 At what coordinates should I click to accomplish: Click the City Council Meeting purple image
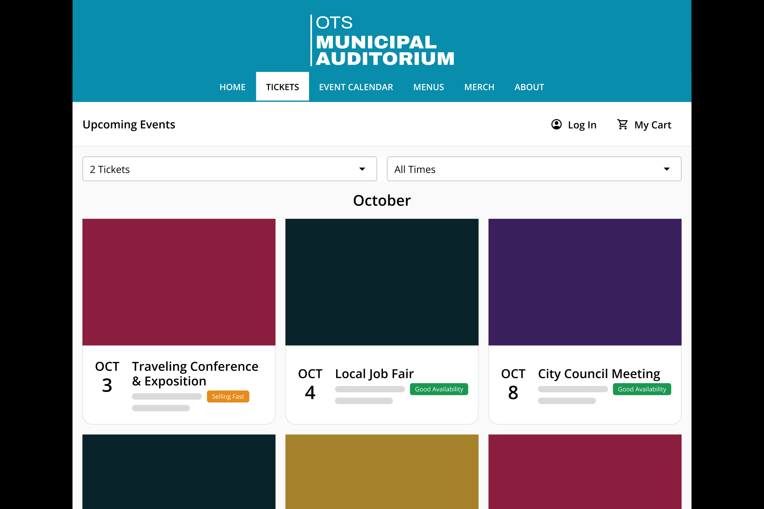click(x=585, y=282)
